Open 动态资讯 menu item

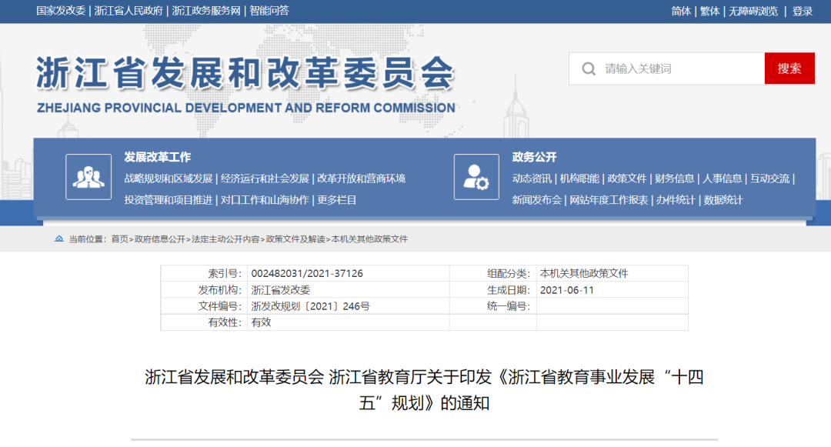point(532,178)
